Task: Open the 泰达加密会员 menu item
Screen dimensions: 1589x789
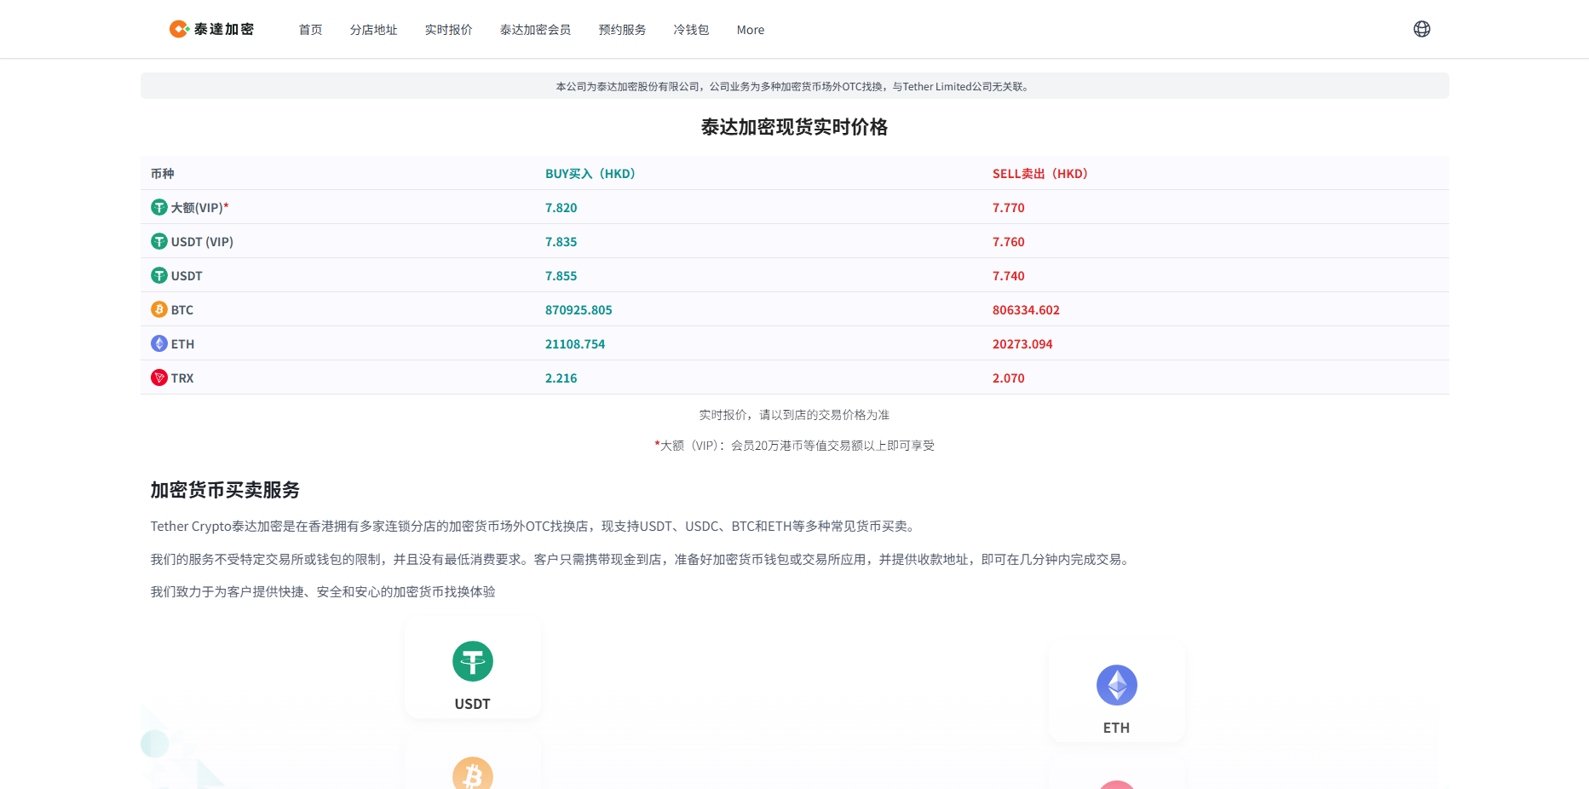Action: [x=535, y=29]
